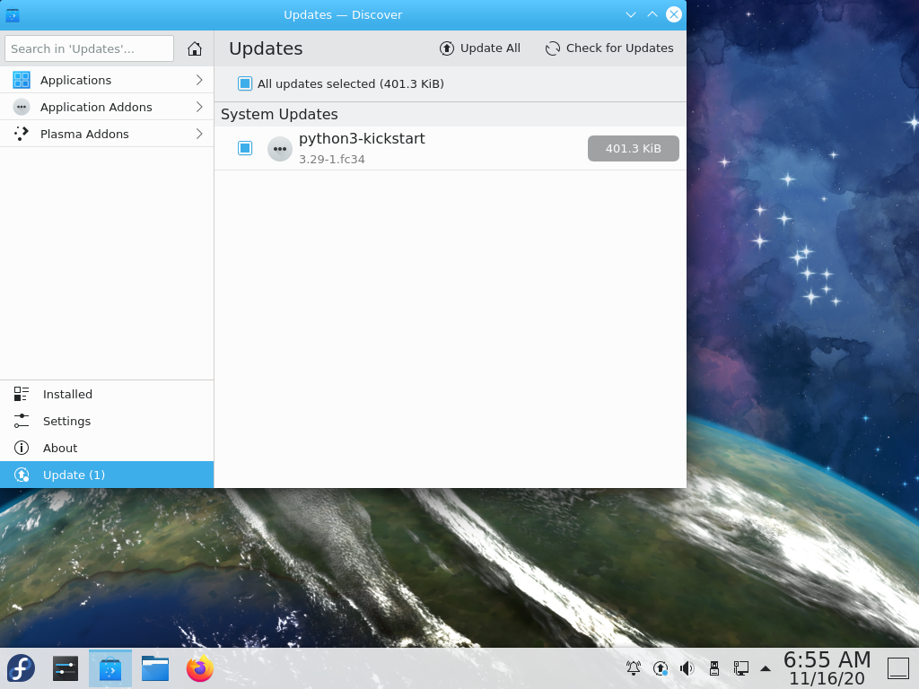Click the Settings sliders icon
The image size is (919, 689).
click(22, 422)
